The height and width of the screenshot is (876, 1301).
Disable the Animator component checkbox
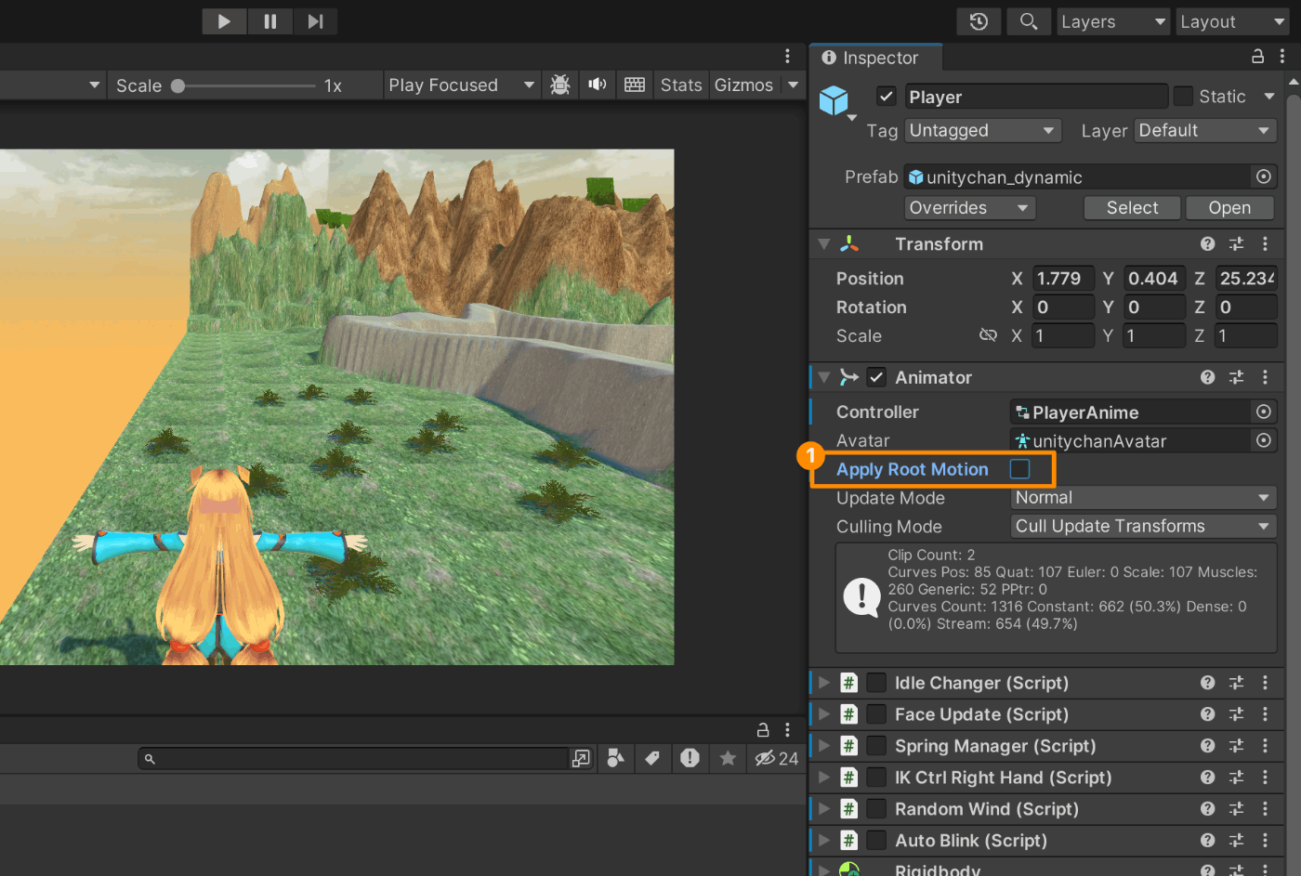coord(876,377)
